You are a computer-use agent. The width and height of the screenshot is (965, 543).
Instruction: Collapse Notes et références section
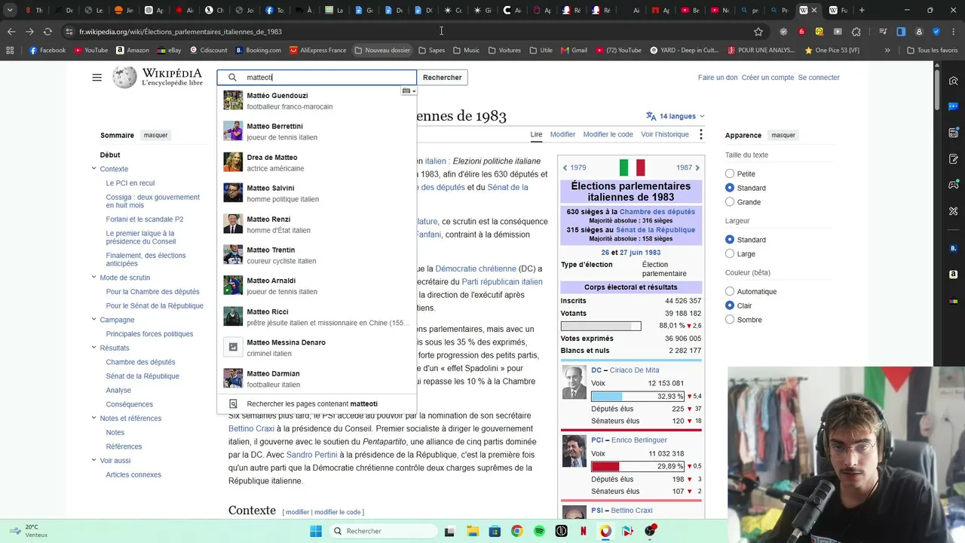[x=94, y=419]
